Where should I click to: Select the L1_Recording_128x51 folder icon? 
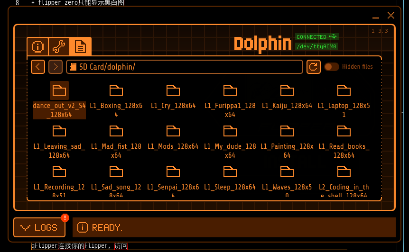click(59, 172)
